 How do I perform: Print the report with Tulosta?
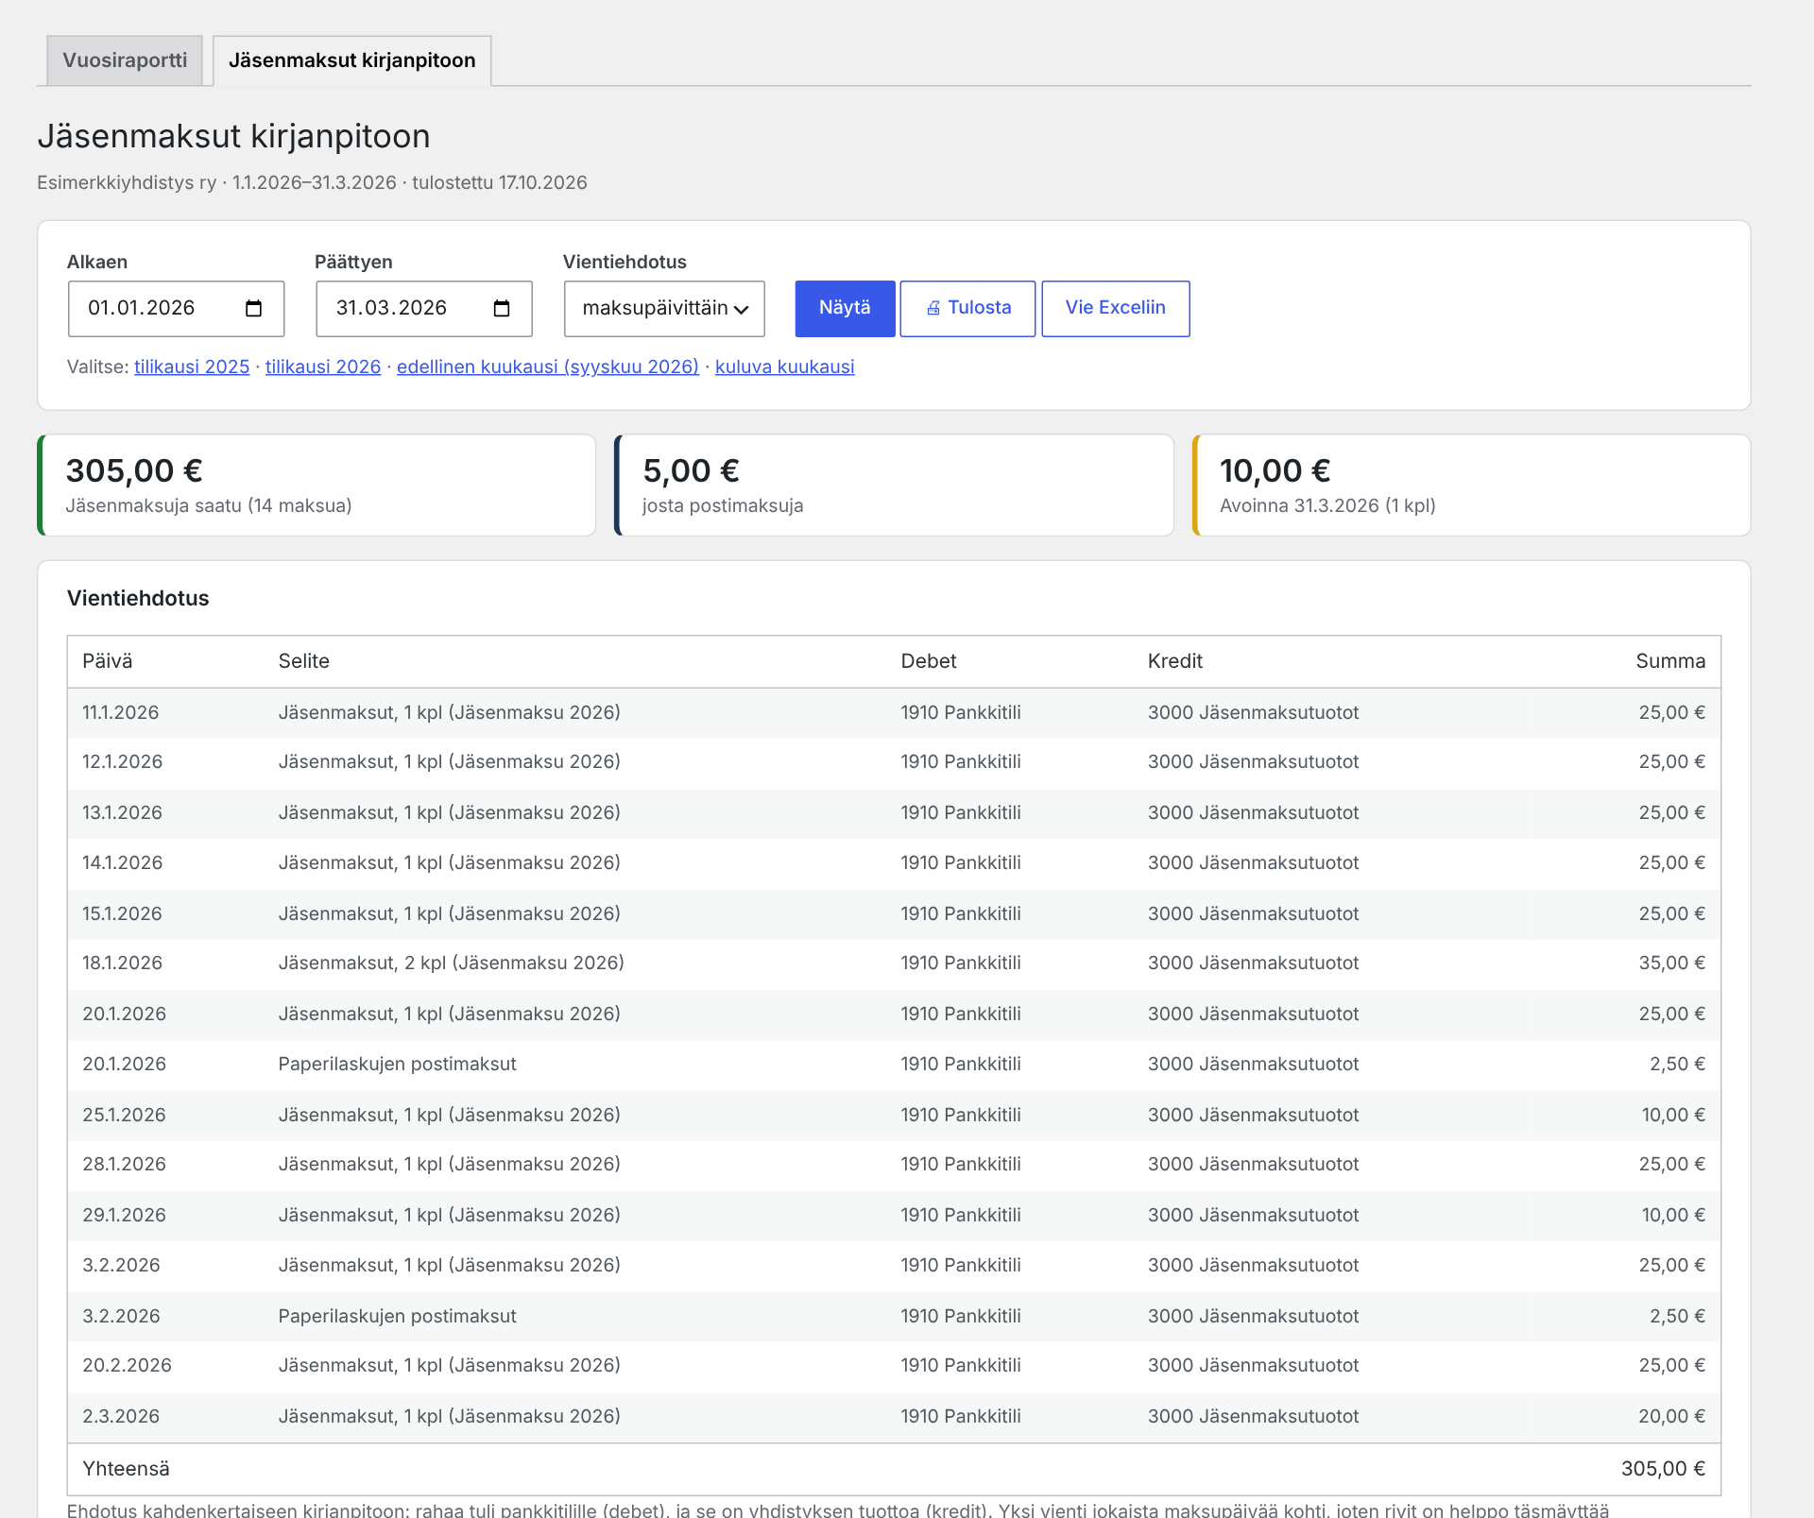tap(967, 308)
